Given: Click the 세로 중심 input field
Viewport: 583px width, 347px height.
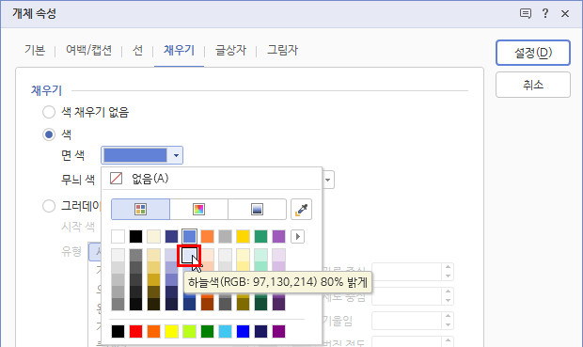Looking at the screenshot, I should (x=407, y=296).
